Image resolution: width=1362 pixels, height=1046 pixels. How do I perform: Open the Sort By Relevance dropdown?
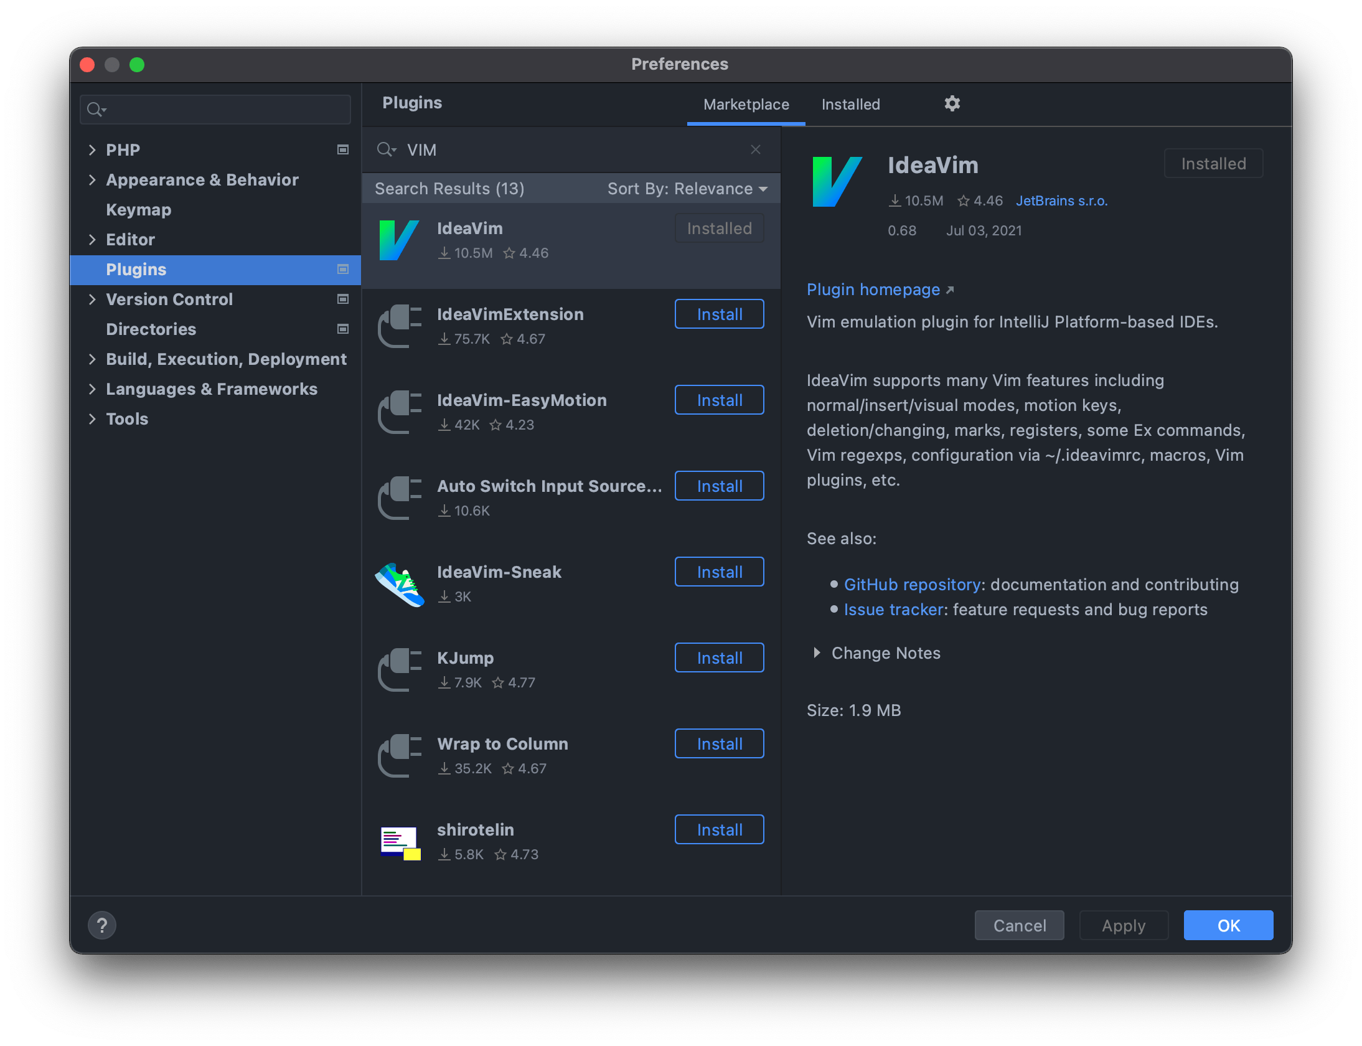coord(687,189)
